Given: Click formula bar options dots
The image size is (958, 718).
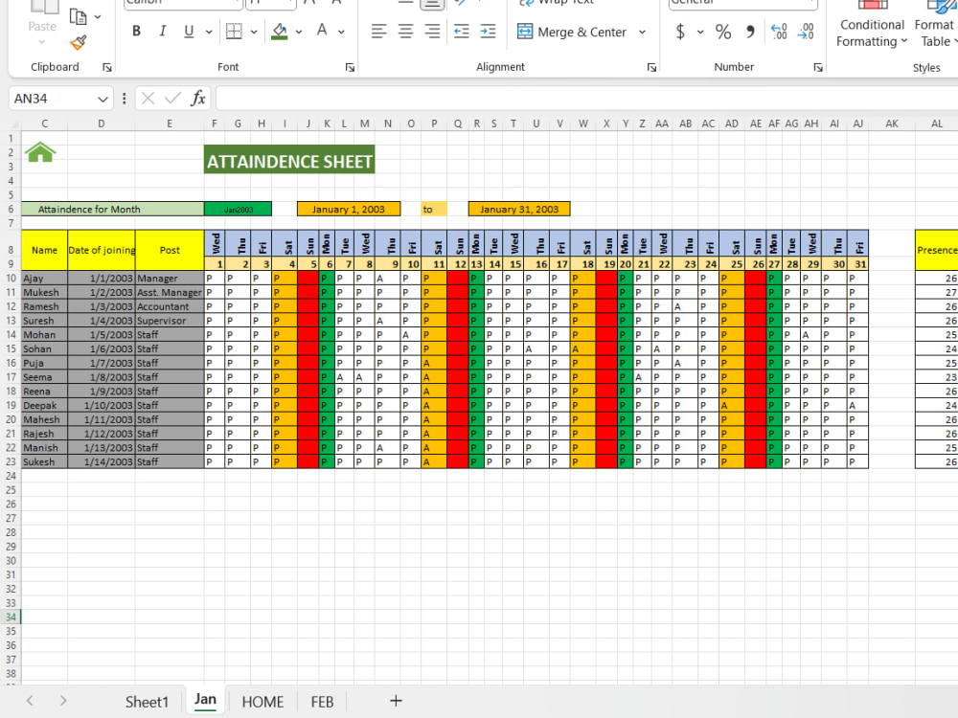Looking at the screenshot, I should 124,99.
